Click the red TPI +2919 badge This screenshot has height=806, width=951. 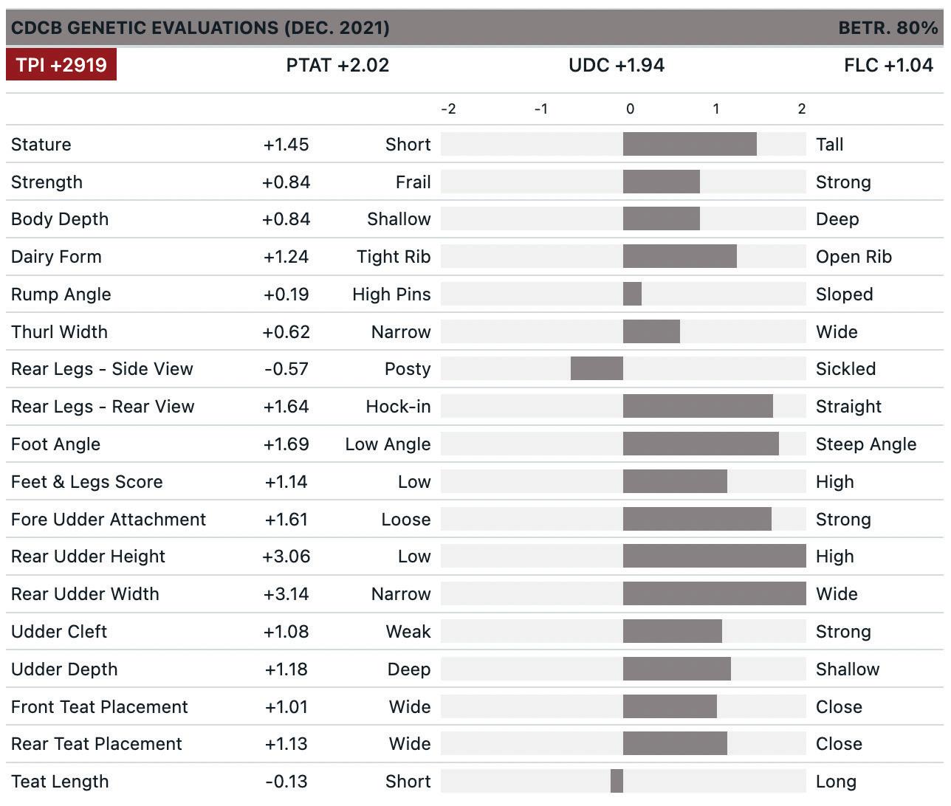tap(61, 65)
